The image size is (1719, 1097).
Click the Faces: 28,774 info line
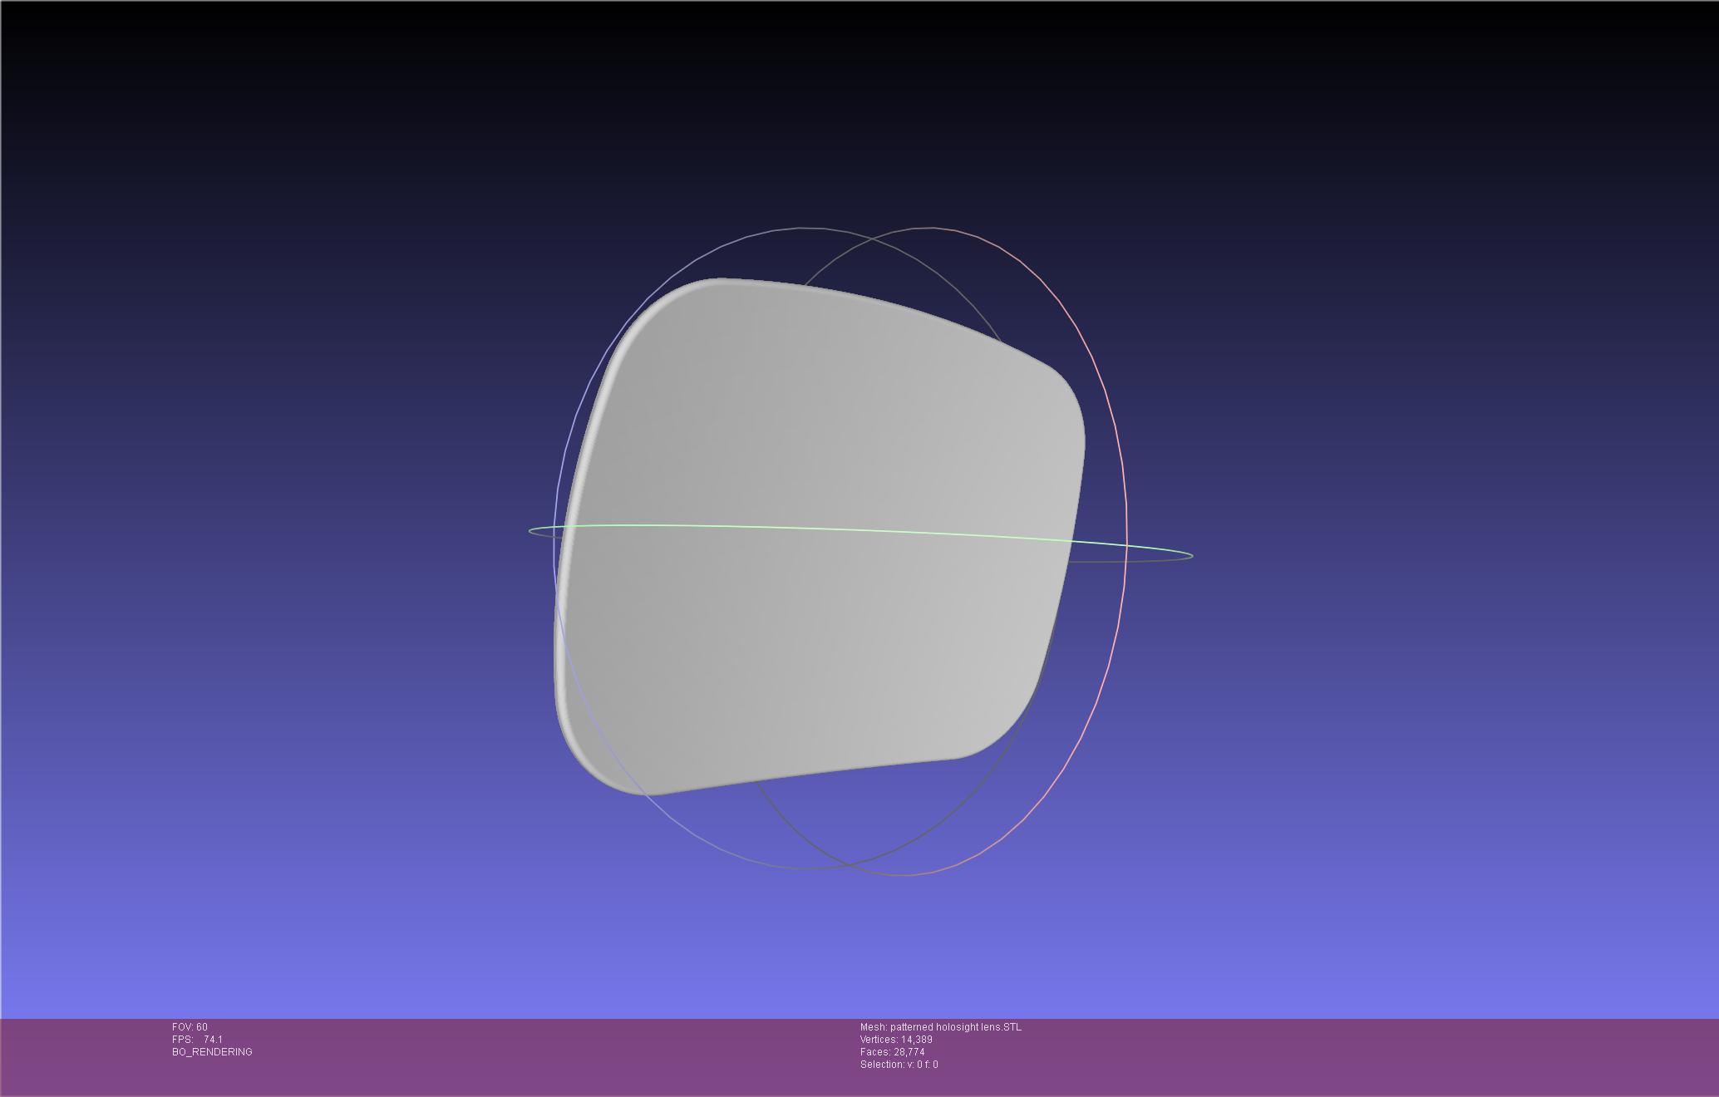pos(892,1052)
